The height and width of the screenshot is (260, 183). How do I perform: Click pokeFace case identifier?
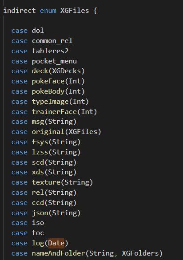click(x=48, y=81)
